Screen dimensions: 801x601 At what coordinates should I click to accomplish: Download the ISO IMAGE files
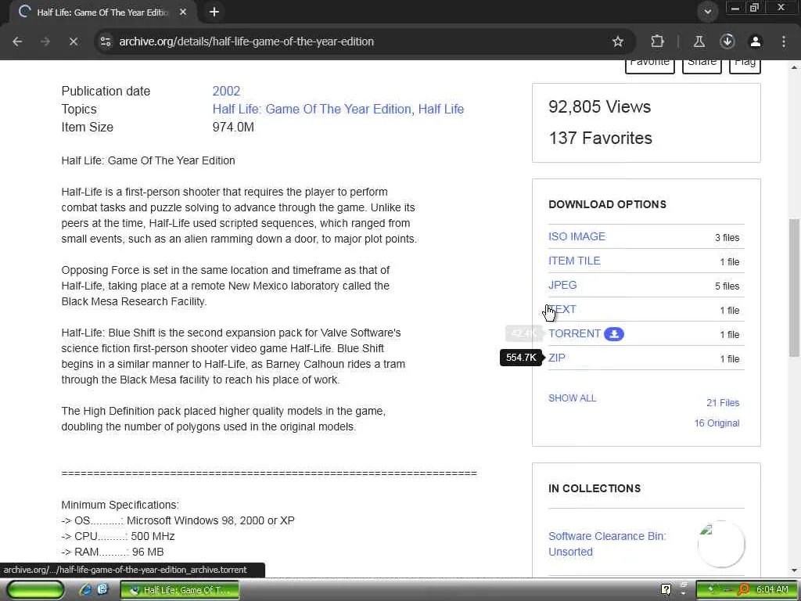pyautogui.click(x=577, y=236)
